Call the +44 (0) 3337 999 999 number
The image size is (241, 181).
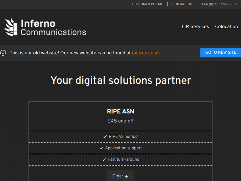[219, 4]
